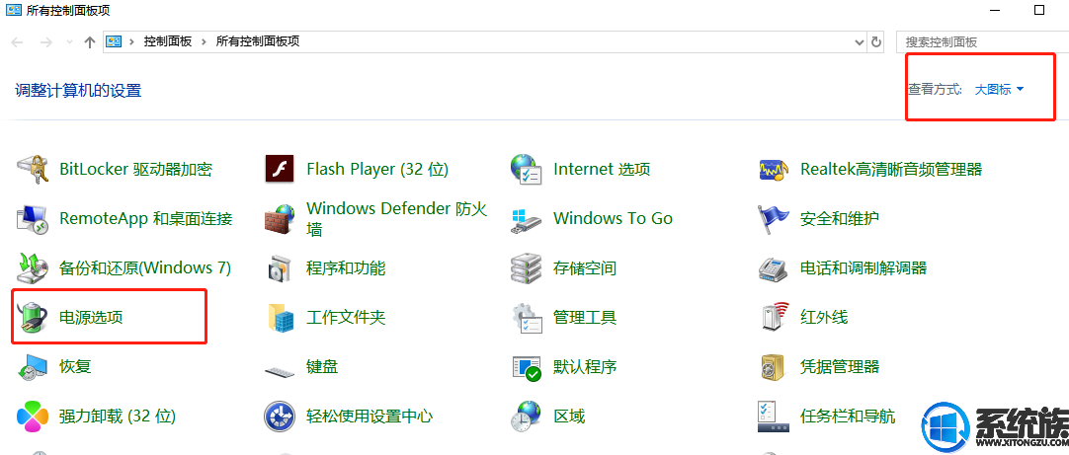Expand the chevron before 控制面板 in the address bar

click(x=130, y=42)
